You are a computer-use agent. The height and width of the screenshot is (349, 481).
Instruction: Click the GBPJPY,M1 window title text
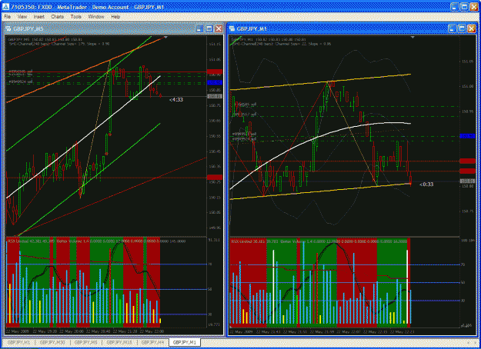point(252,28)
